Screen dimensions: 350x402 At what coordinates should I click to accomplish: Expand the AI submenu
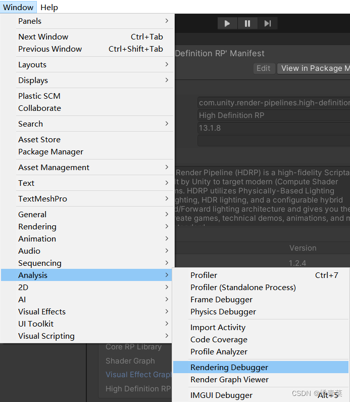pyautogui.click(x=87, y=299)
